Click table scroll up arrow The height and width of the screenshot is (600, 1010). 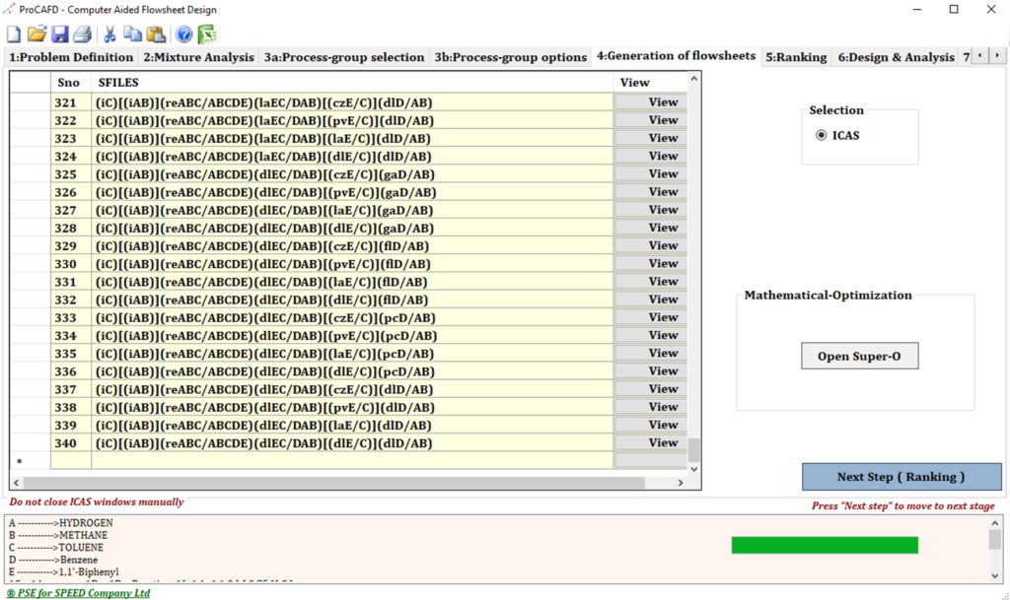[693, 79]
